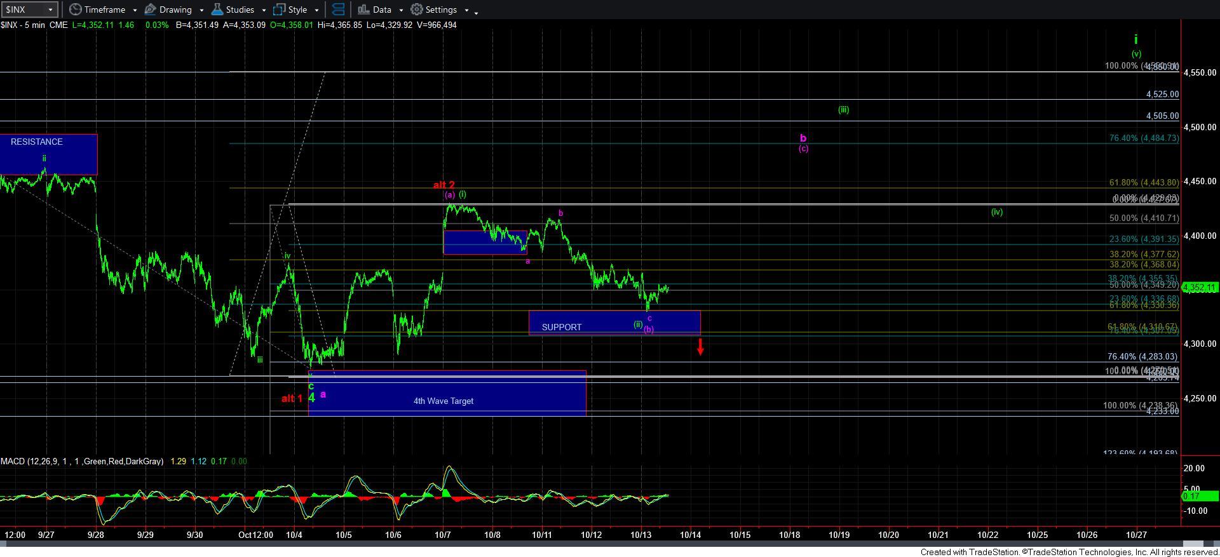Click the MACD study label

click(x=82, y=461)
